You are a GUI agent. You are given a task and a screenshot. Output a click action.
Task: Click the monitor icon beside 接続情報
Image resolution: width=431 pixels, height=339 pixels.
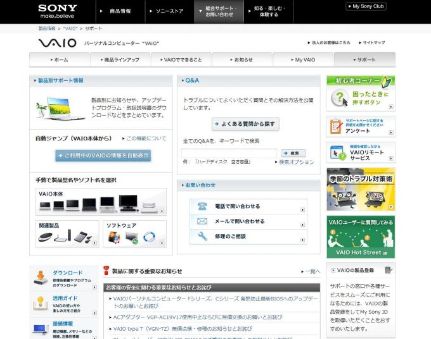[x=41, y=329]
